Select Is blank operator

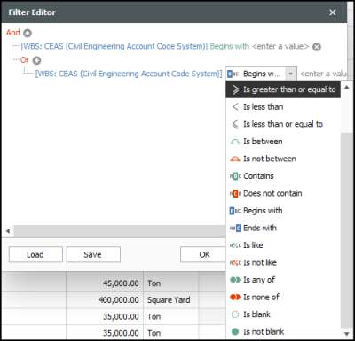click(x=283, y=314)
